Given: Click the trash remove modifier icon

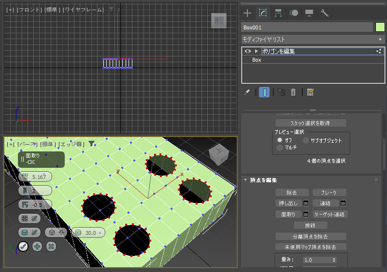Looking at the screenshot, I should [293, 93].
